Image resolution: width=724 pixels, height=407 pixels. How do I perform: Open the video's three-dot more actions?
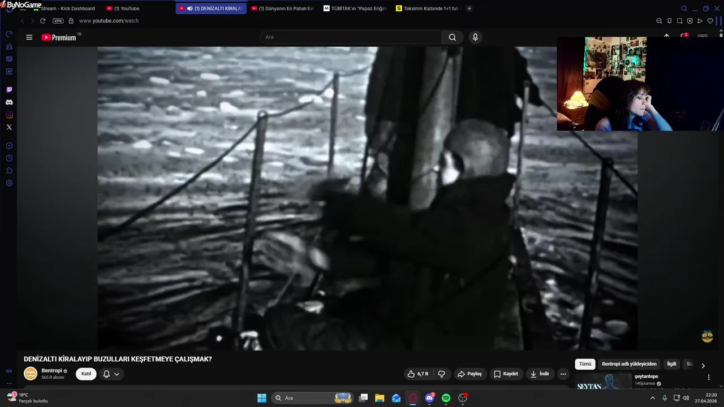point(563,374)
